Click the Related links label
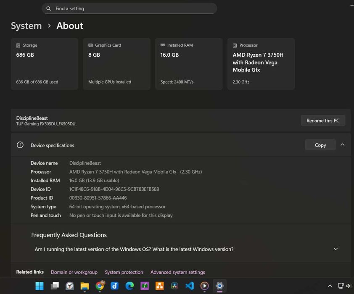Viewport: 354px width, 294px height. point(30,272)
